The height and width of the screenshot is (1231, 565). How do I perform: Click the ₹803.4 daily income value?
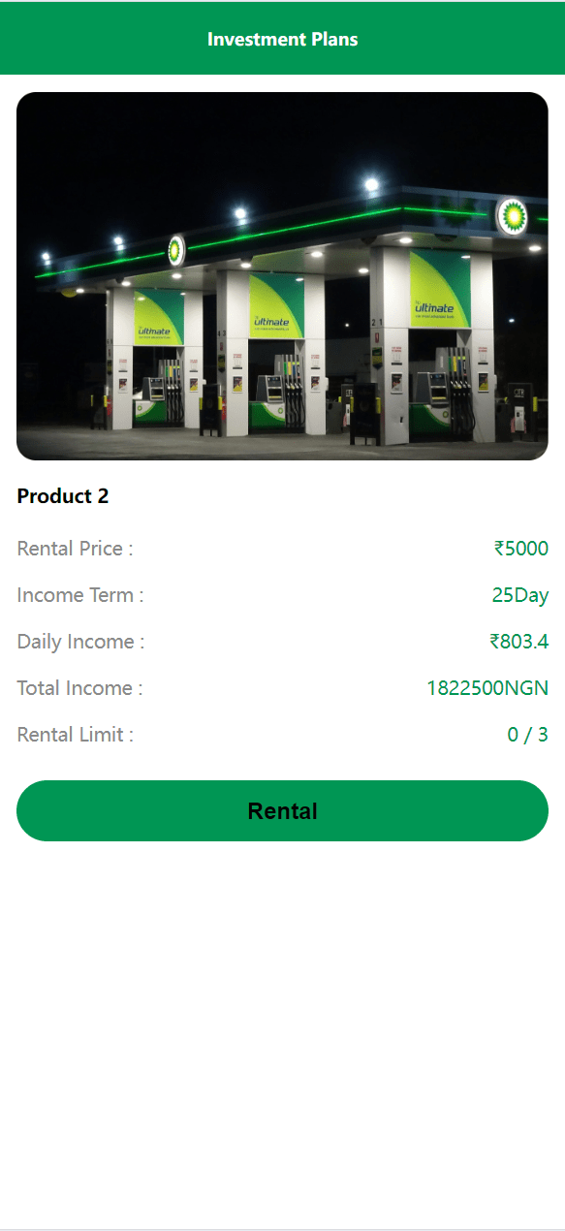(x=519, y=642)
